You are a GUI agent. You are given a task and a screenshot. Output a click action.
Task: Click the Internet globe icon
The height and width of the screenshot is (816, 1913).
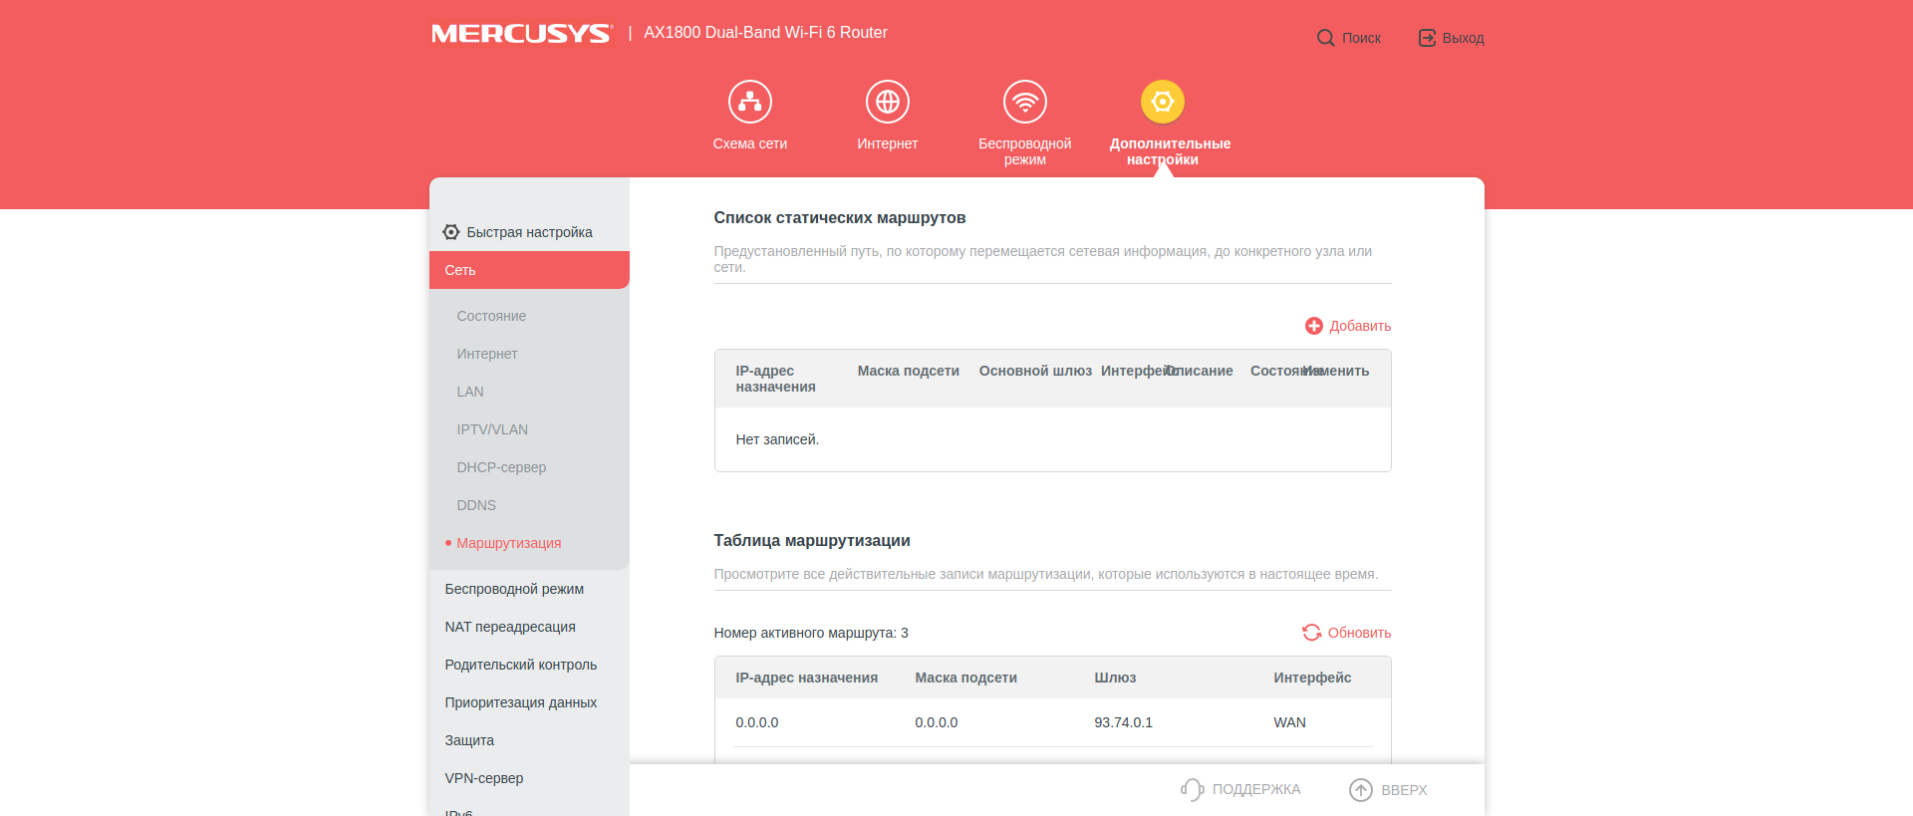pyautogui.click(x=887, y=102)
